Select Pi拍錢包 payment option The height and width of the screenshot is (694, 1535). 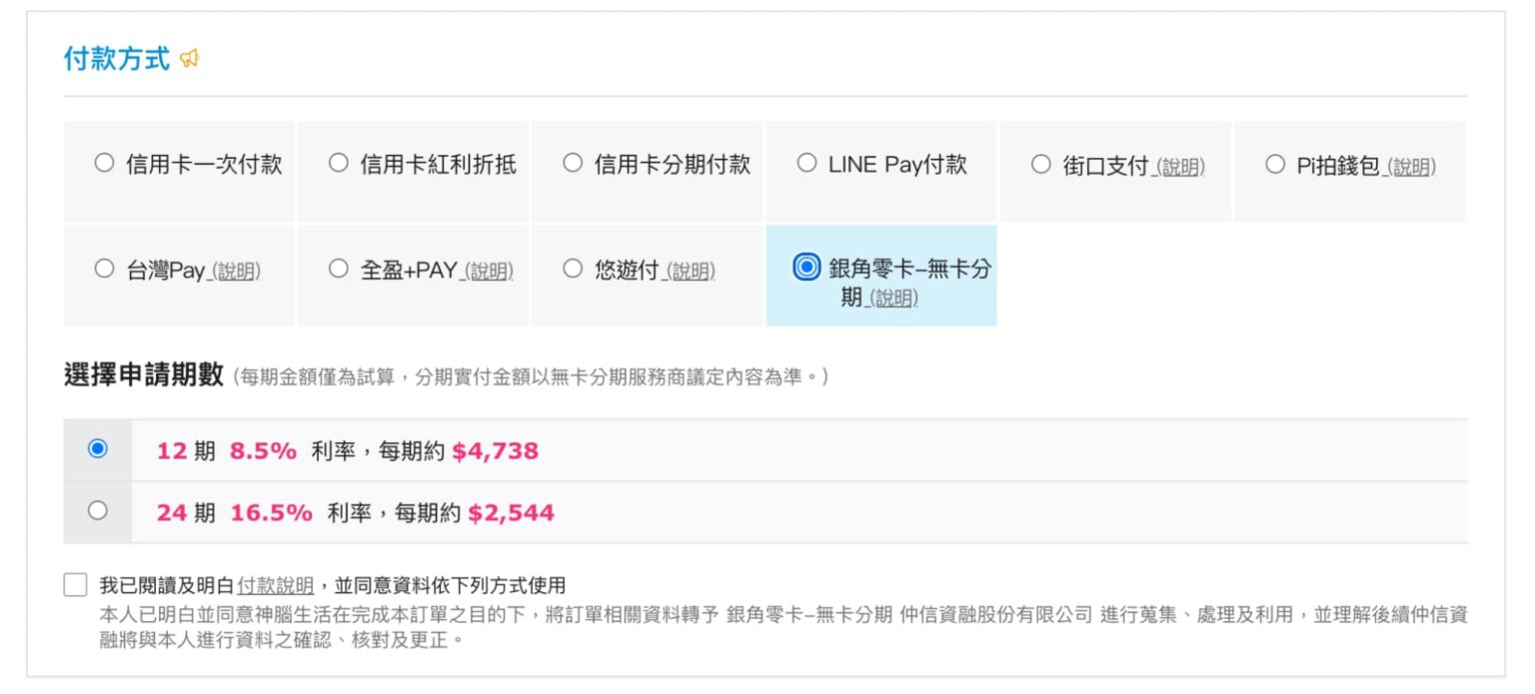[1274, 163]
